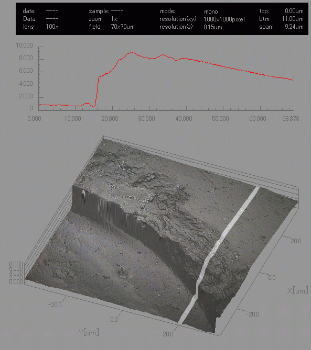This screenshot has height=350, width=311.
Task: Click the 10.000 y-axis label on profile graph
Action: click(x=24, y=46)
